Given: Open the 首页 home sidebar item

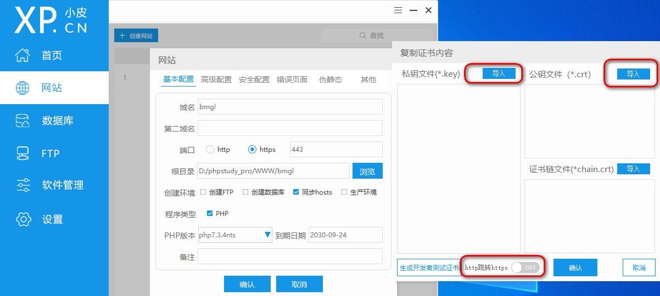Looking at the screenshot, I should (x=54, y=55).
